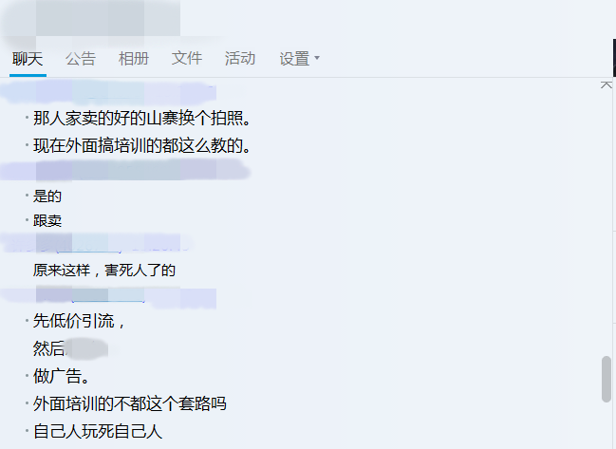The image size is (616, 449).
Task: Open the 相册 tab
Action: tap(134, 59)
